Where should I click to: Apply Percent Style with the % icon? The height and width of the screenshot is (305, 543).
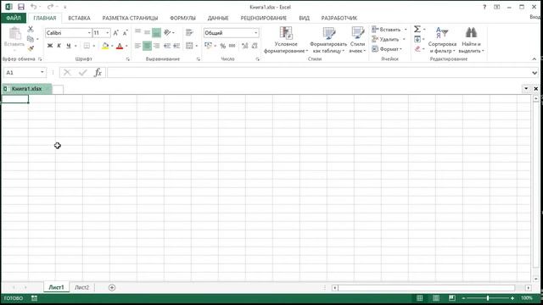click(222, 46)
